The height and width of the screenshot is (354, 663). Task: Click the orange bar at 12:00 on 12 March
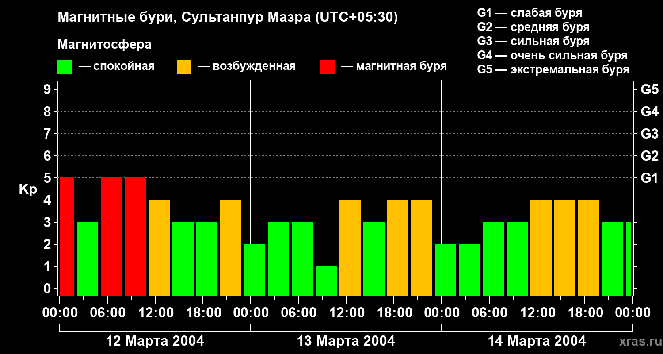coord(159,247)
